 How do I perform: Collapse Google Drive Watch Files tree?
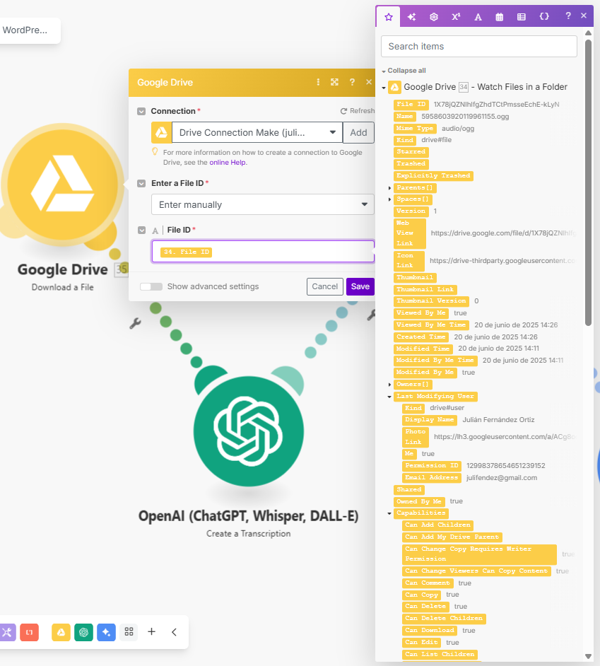point(384,88)
